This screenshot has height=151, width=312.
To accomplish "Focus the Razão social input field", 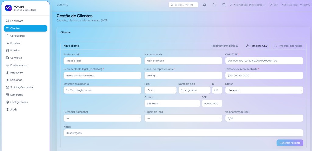I will point(102,61).
